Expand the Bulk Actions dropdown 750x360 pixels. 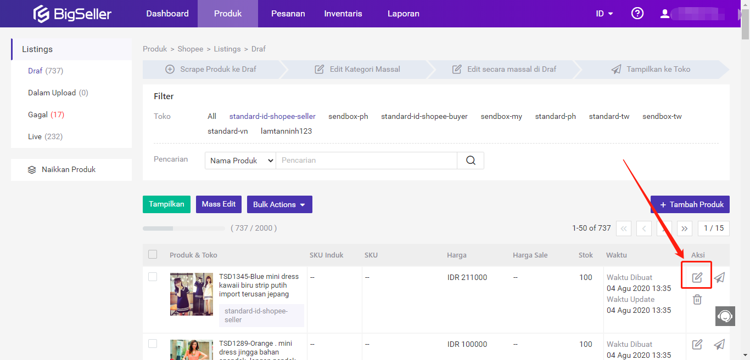coord(279,204)
